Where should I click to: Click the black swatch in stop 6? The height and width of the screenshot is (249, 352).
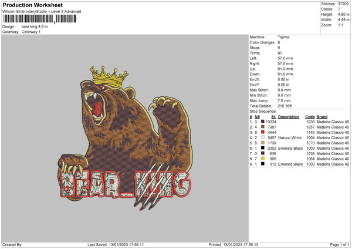(262, 148)
